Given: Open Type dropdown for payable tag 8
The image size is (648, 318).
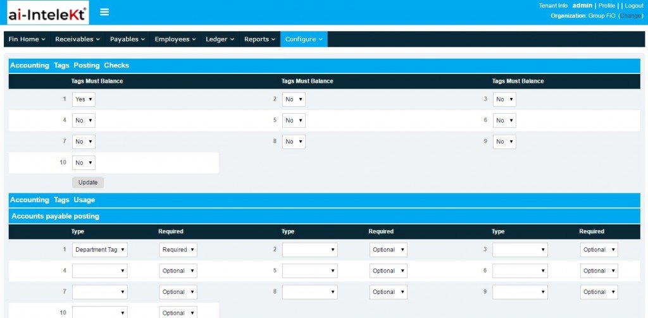Looking at the screenshot, I should (x=310, y=292).
